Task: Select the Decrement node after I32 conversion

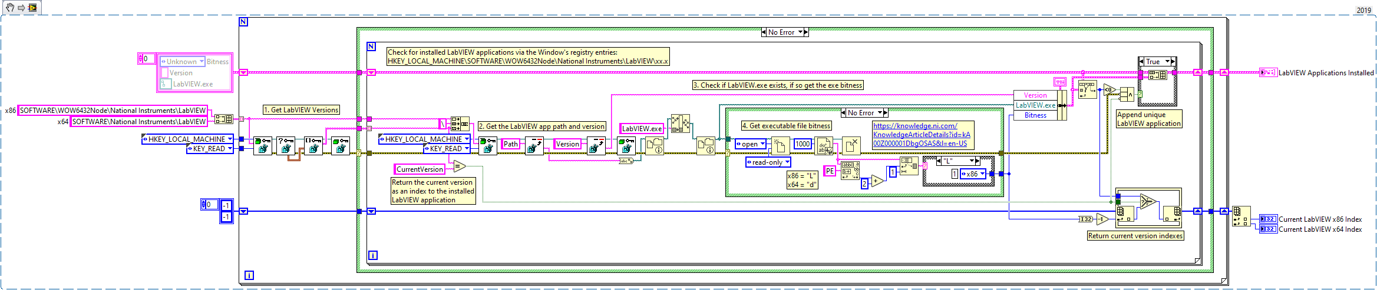Action: [x=1103, y=219]
